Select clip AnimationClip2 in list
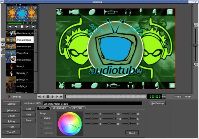 pos(20,40)
